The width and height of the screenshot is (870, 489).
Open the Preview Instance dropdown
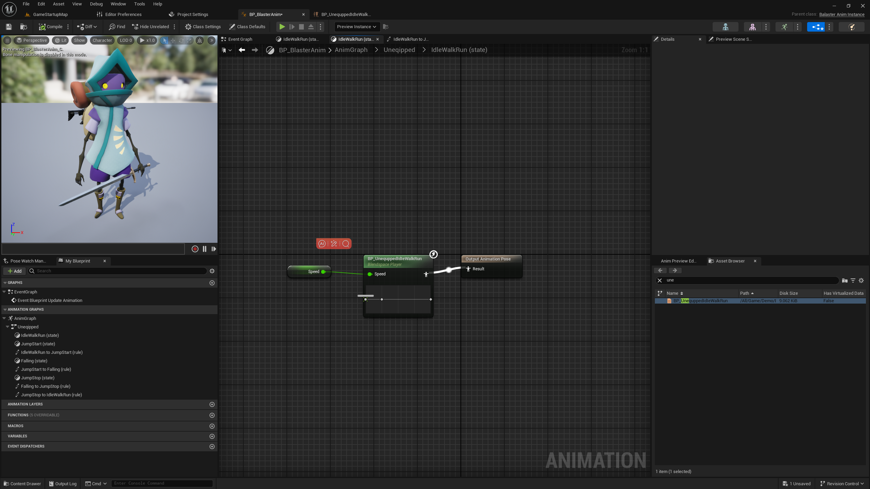[x=356, y=26]
